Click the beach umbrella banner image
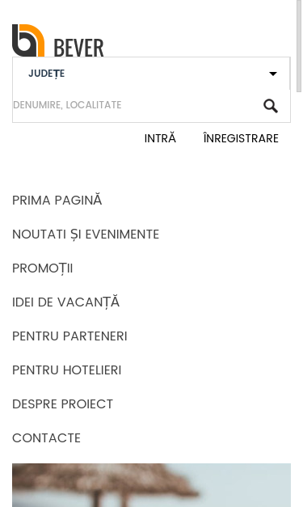303x507 pixels. tap(151, 485)
